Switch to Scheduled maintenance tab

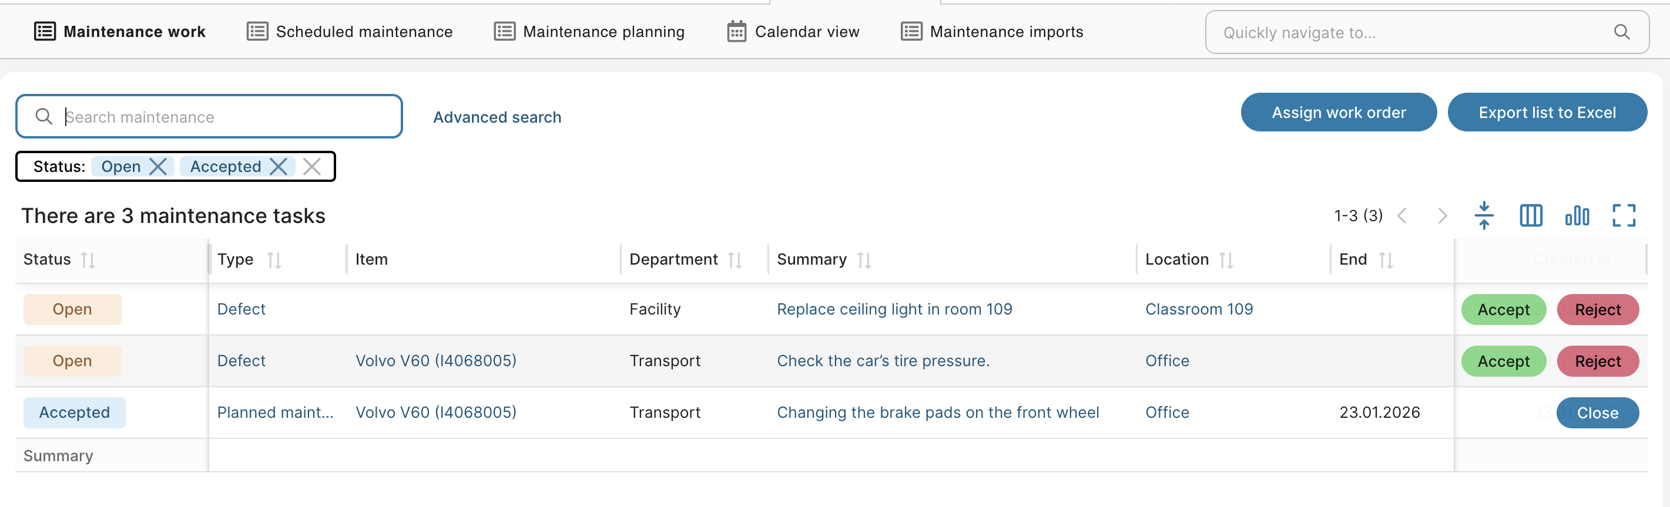350,32
